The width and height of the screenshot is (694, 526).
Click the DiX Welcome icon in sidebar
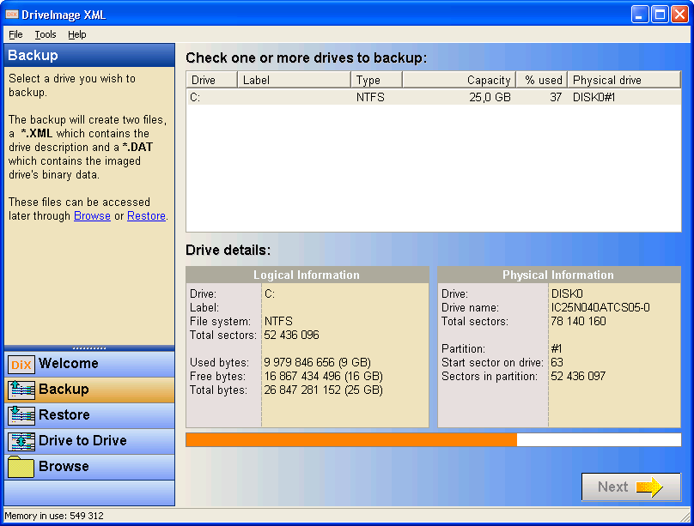(21, 364)
